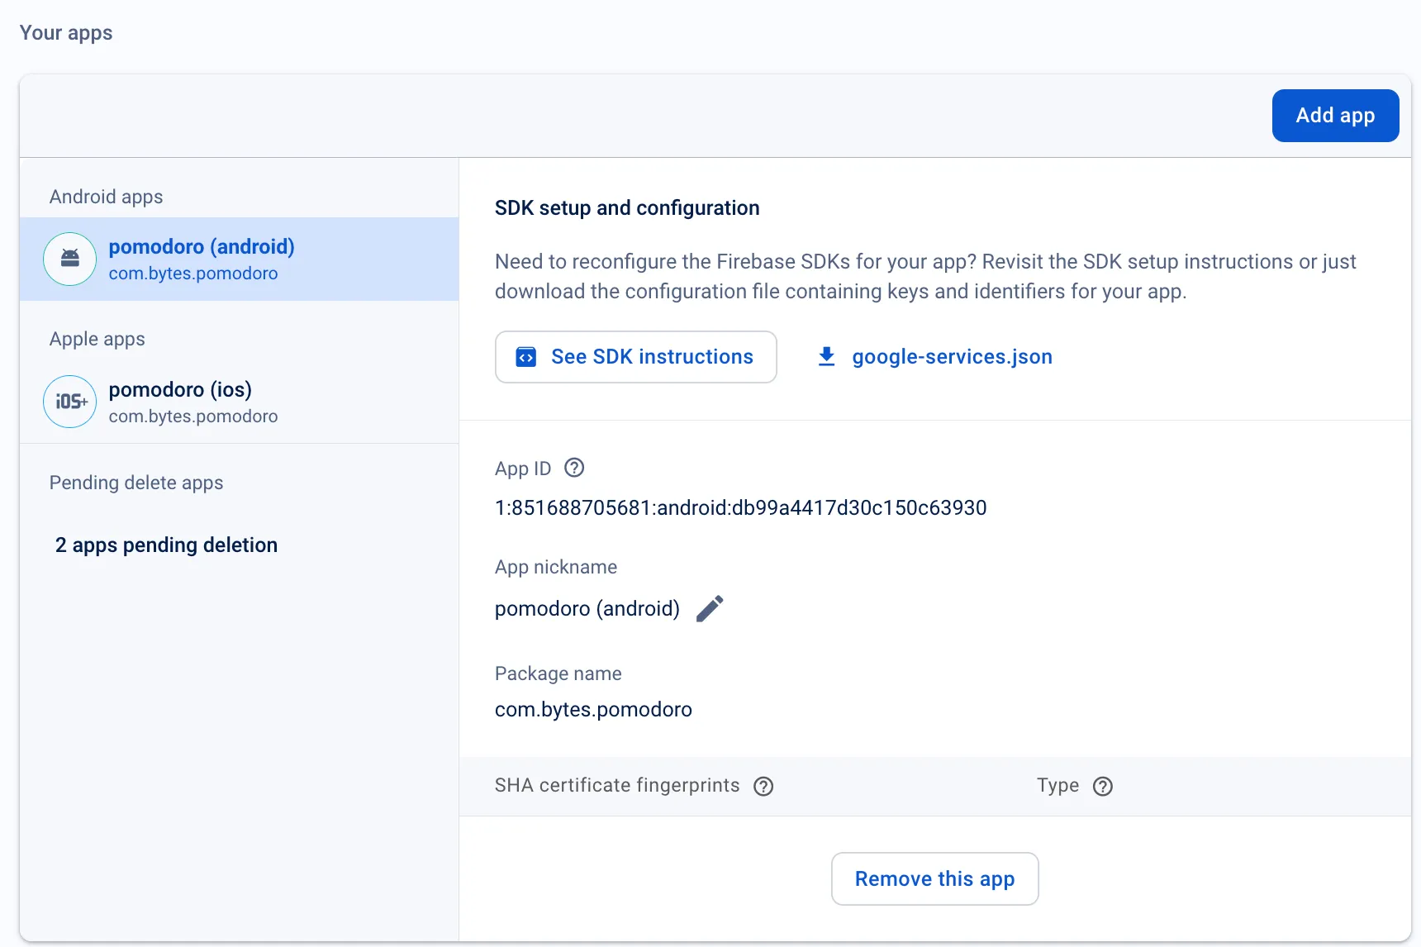This screenshot has height=947, width=1421.
Task: Click the Add app button
Action: tap(1335, 116)
